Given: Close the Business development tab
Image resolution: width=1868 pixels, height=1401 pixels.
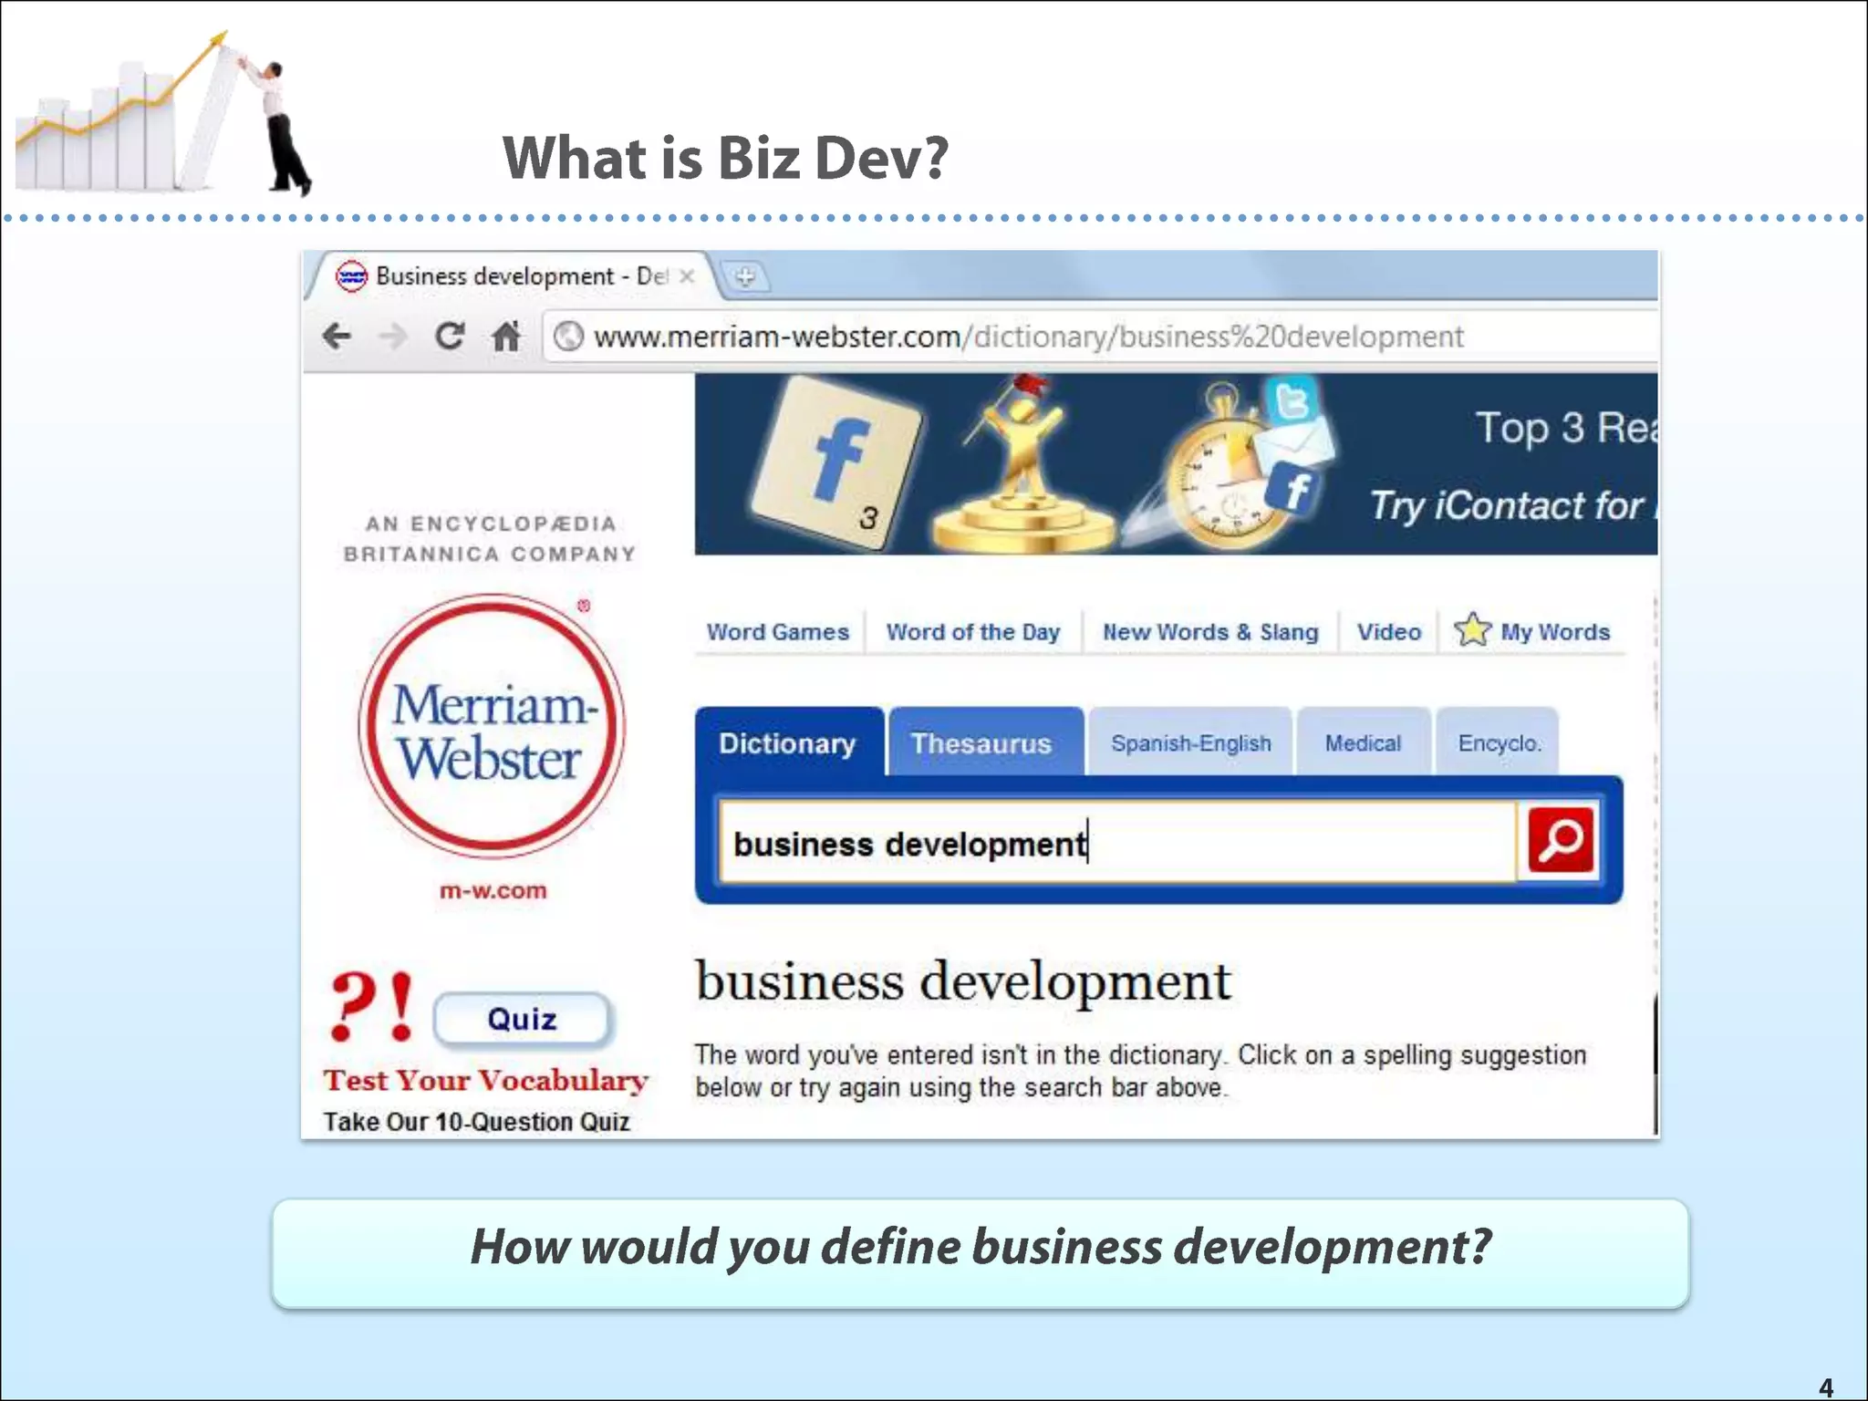Looking at the screenshot, I should 687,276.
